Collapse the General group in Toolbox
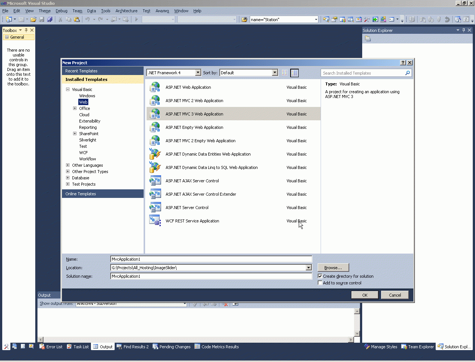This screenshot has height=362, width=475. tap(7, 37)
